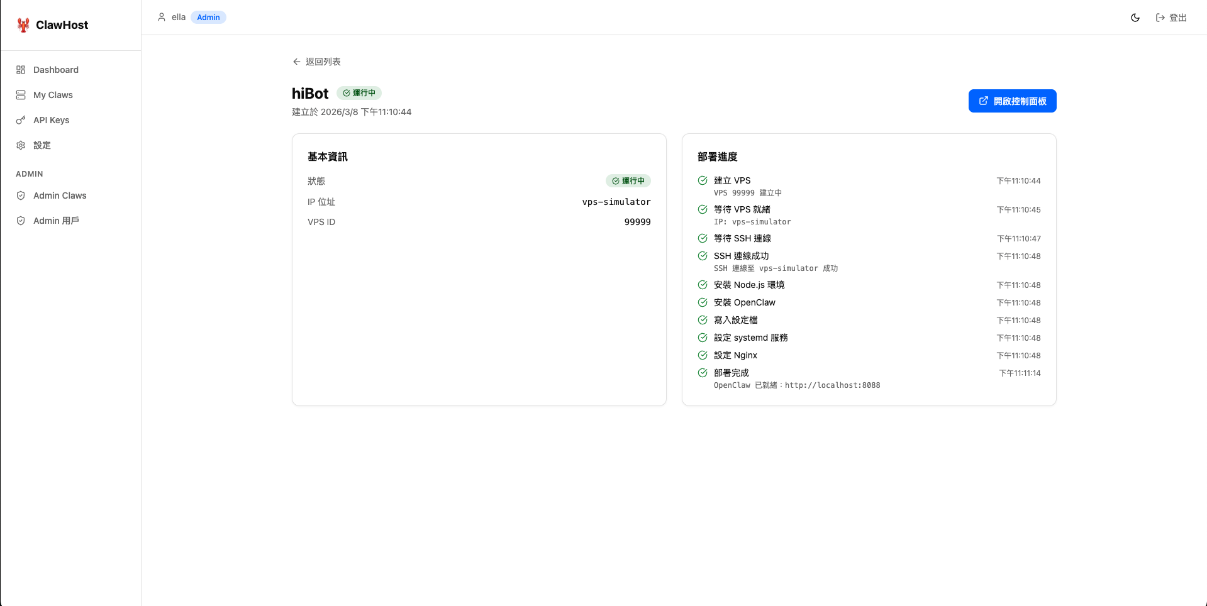
Task: Click the external link icon in 開啟控制面板
Action: pyautogui.click(x=984, y=101)
